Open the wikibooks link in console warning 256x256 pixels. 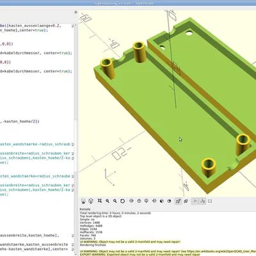tap(221, 252)
